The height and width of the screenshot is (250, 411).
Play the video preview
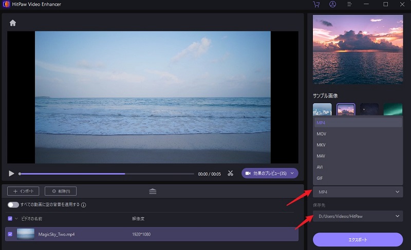[x=11, y=174]
